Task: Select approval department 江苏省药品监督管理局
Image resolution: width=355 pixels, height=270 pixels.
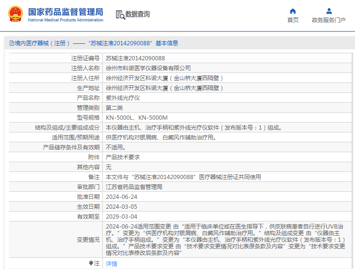Action: coord(134,187)
